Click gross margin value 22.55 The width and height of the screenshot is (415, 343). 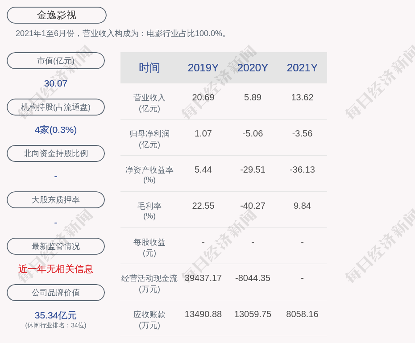(x=203, y=206)
